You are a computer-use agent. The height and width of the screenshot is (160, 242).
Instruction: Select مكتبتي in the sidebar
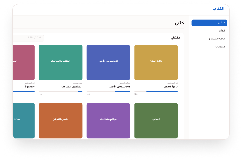(209, 23)
